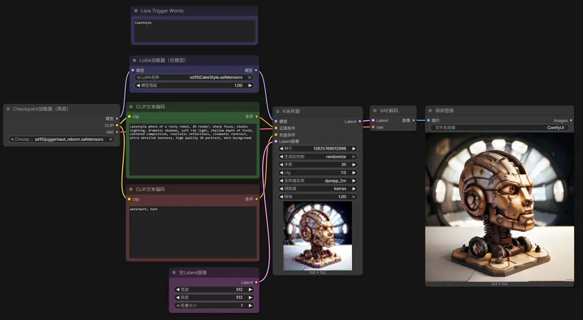Click the K采样器 Latent output socket
583x320 pixels.
360,121
